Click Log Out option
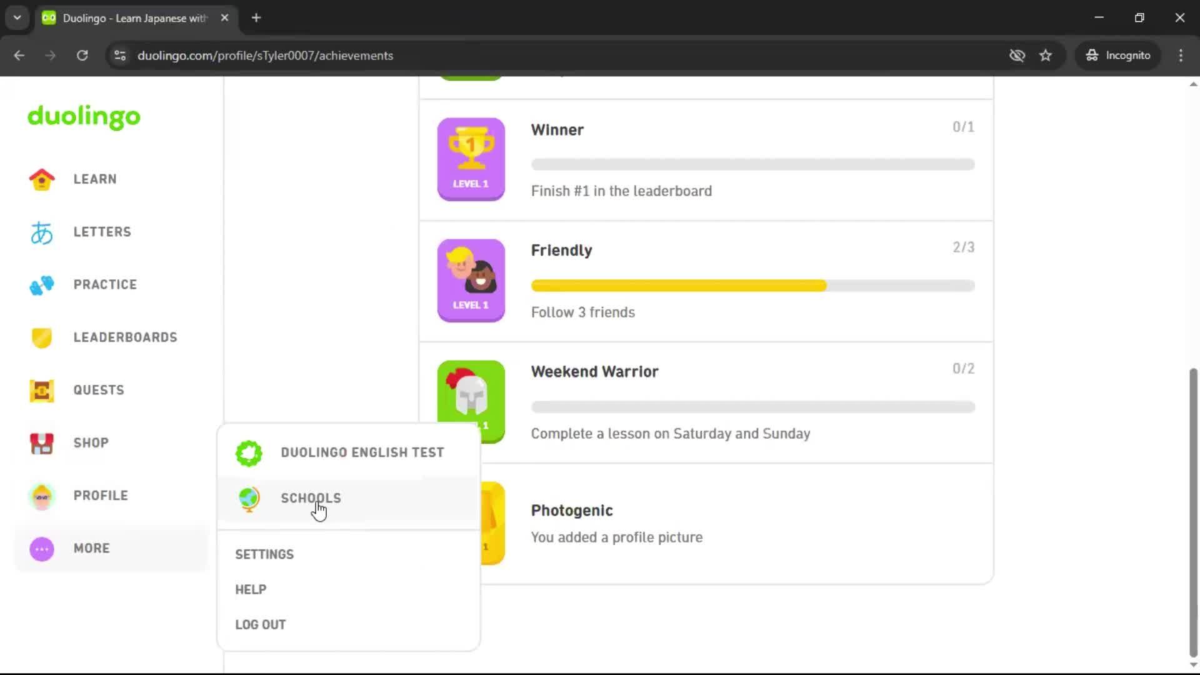Screen dimensions: 1200x675 pyautogui.click(x=260, y=624)
